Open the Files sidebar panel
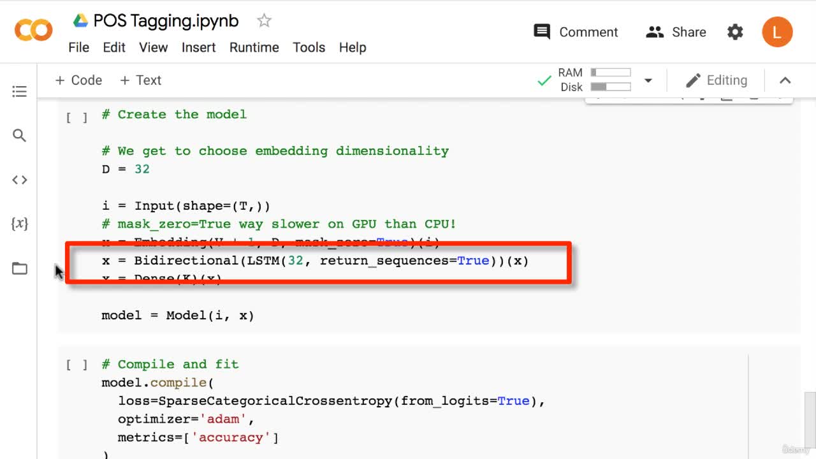816x459 pixels. coord(20,268)
